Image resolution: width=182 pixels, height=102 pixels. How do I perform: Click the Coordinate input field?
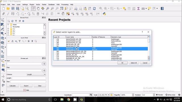[x=80, y=95]
